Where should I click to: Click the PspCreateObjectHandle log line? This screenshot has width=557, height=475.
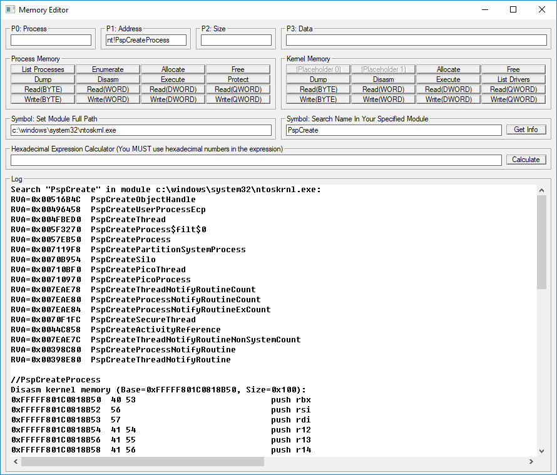103,199
